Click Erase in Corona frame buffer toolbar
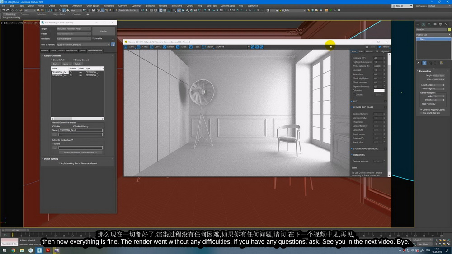 (x=182, y=47)
